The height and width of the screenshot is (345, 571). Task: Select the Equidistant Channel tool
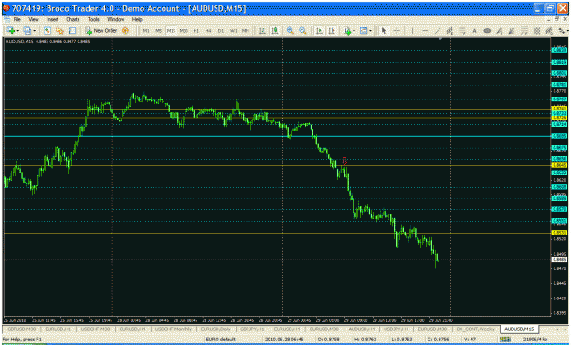[449, 31]
